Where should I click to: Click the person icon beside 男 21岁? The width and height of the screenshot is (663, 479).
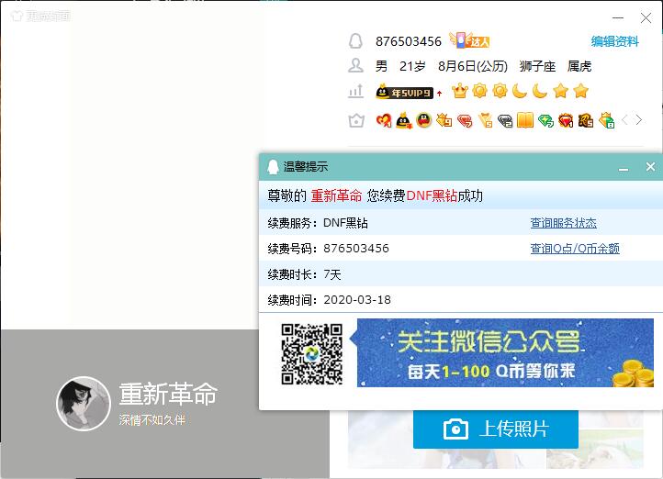pos(355,65)
